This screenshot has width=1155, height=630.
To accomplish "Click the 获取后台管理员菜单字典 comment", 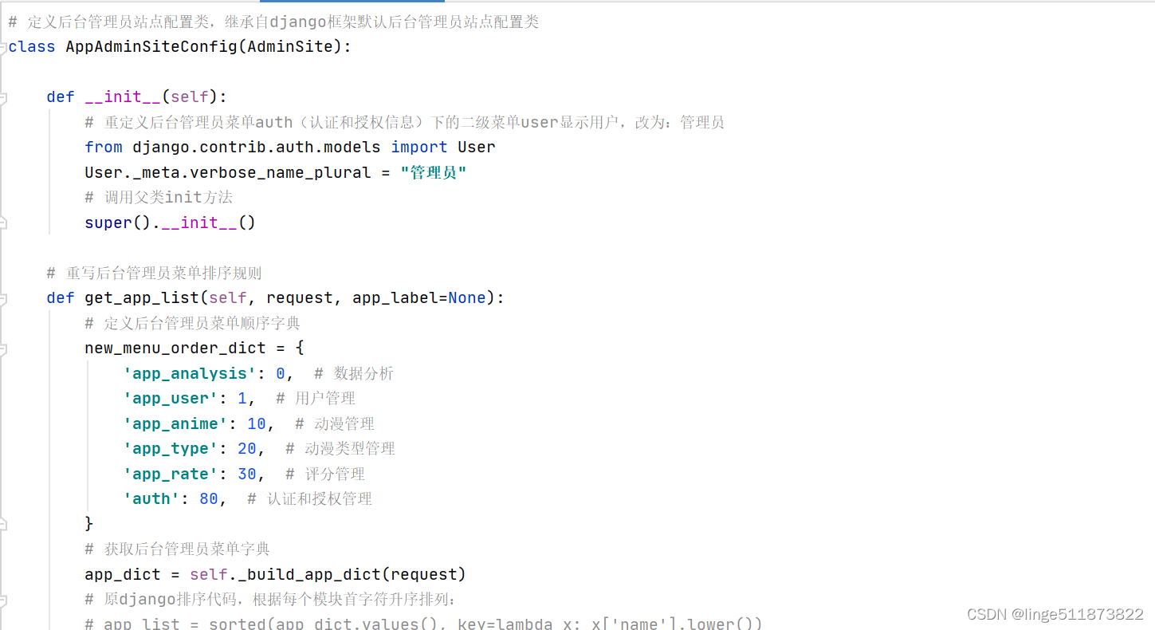I will coord(177,549).
